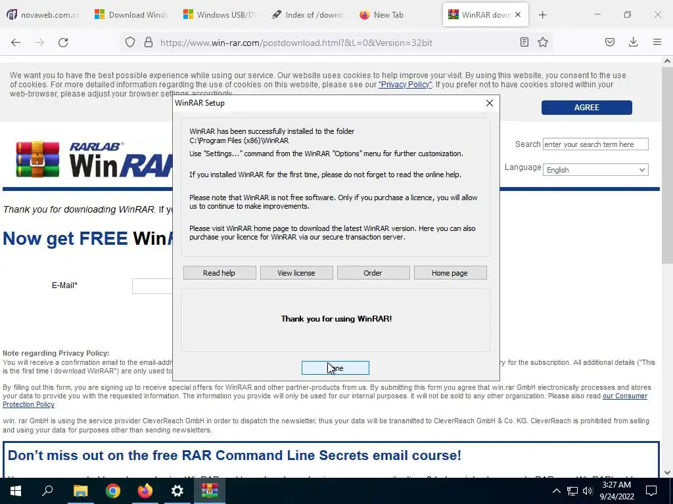Viewport: 673px width, 504px height.
Task: Open the Privacy Policy link in the cookie banner
Action: pos(405,85)
